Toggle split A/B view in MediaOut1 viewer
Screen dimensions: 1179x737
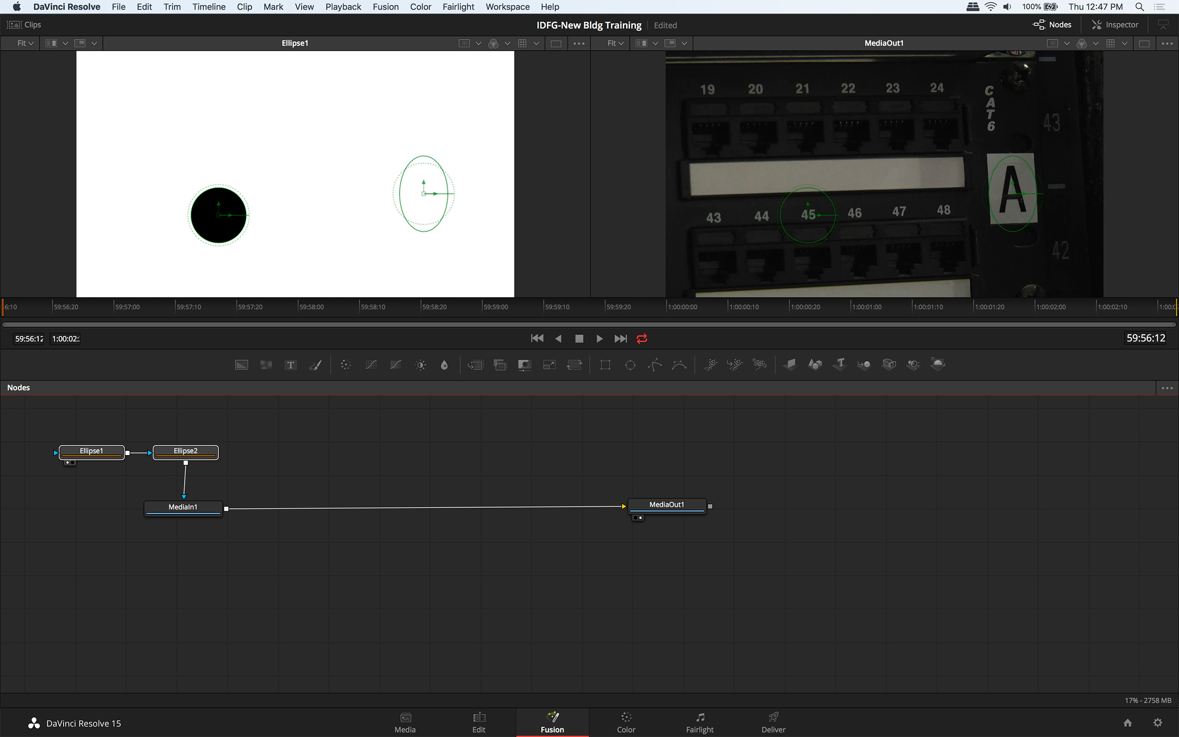click(x=641, y=43)
